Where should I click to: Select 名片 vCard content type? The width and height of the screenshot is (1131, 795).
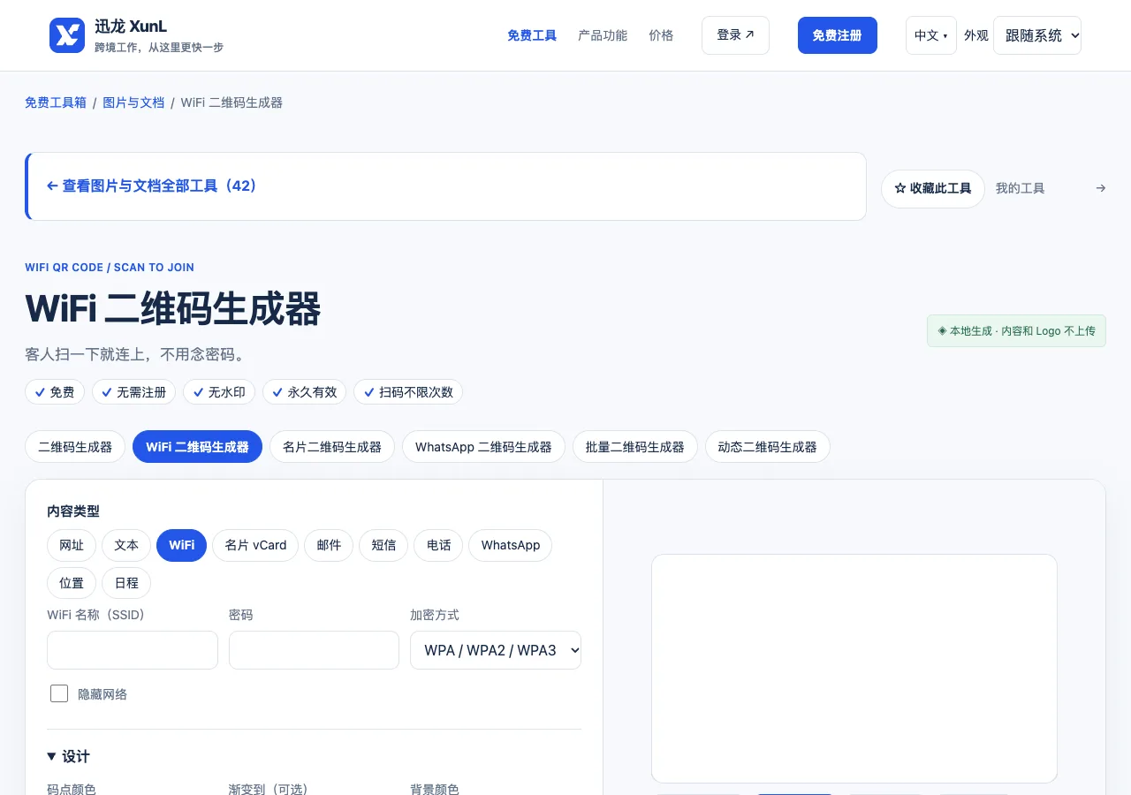point(255,545)
